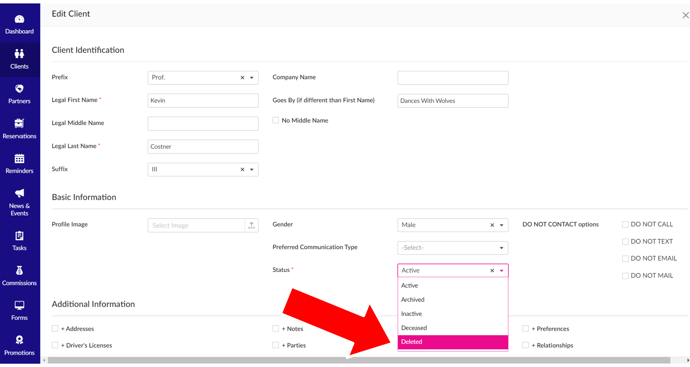Open Preferred Communication Type dropdown
690x367 pixels.
click(x=453, y=248)
